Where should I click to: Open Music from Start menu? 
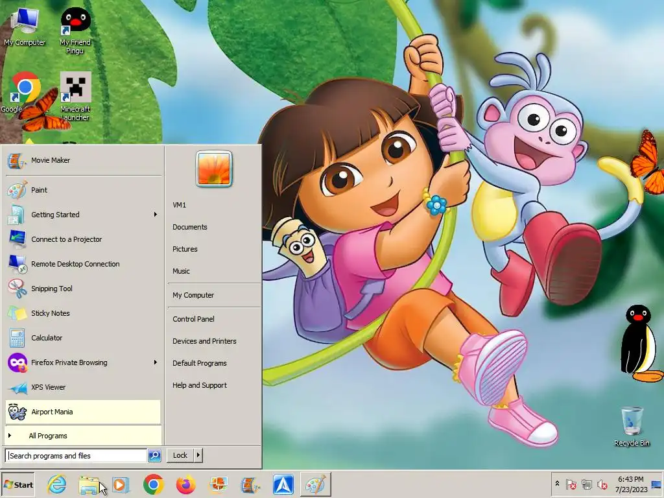(x=182, y=271)
